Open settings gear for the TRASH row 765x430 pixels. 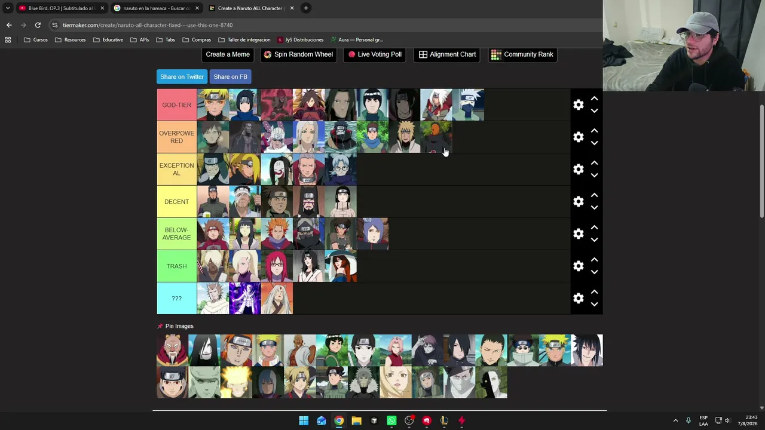(578, 266)
